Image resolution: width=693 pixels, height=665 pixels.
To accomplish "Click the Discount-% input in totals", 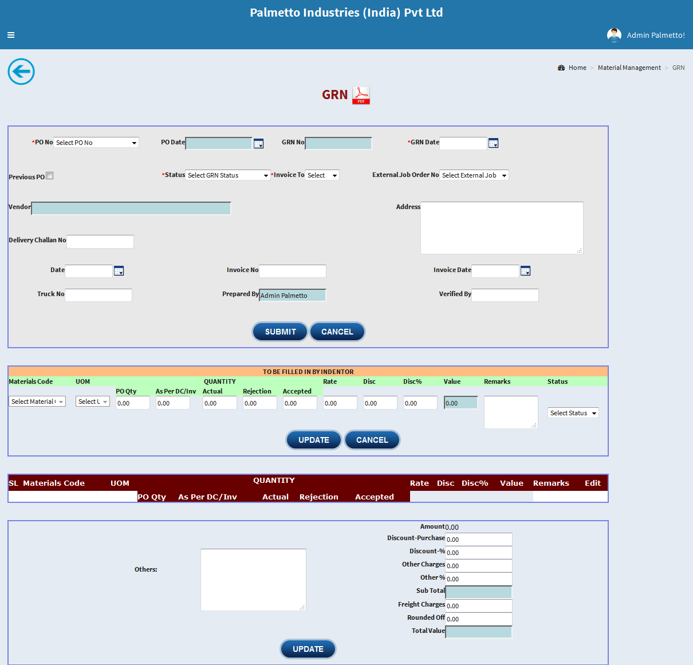I will tap(479, 552).
